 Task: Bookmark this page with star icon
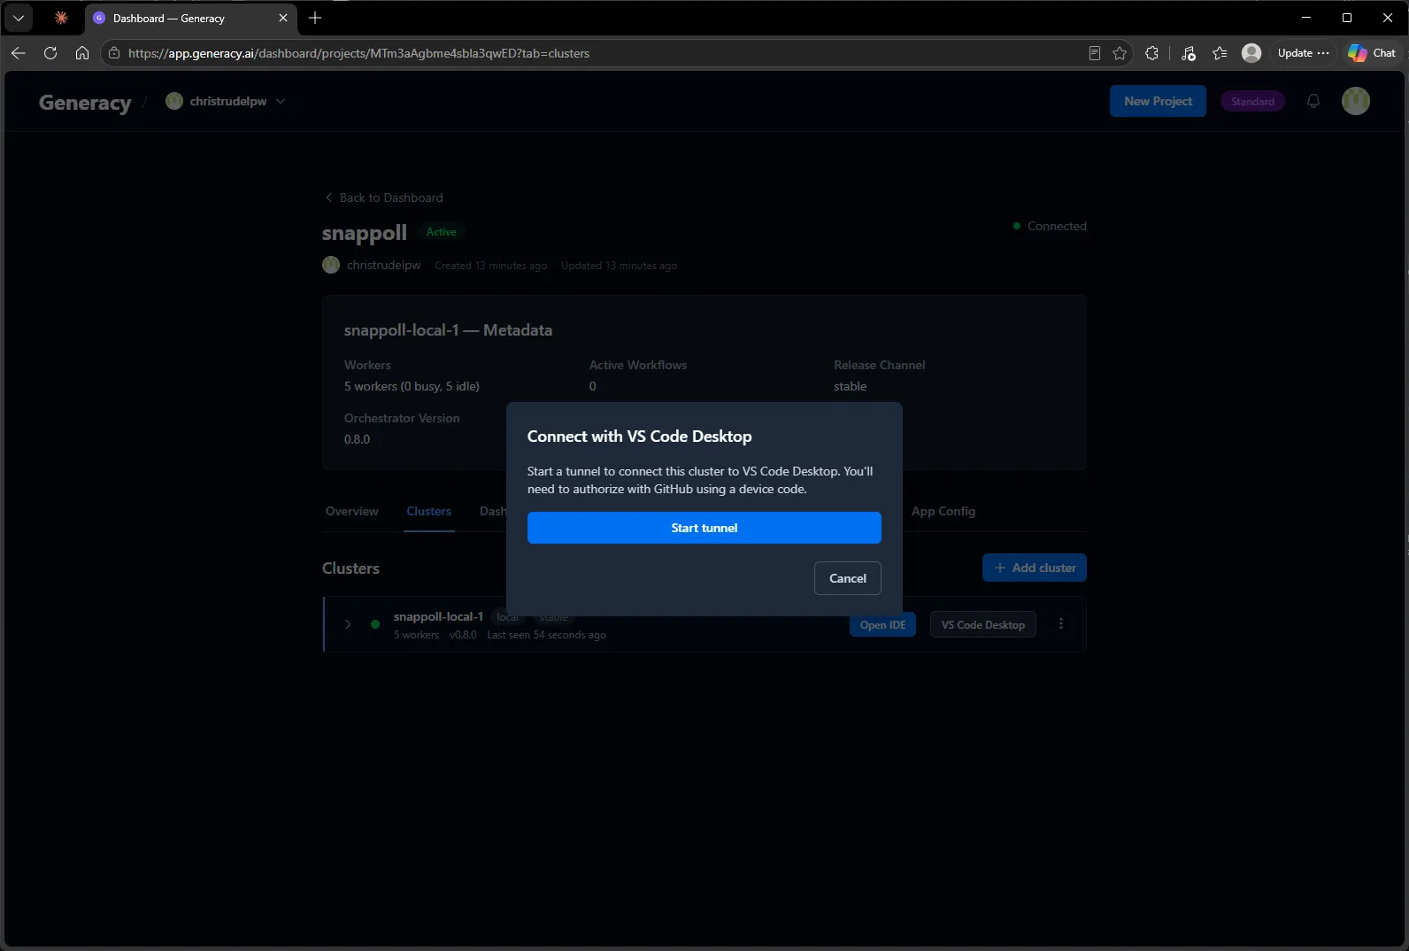pyautogui.click(x=1120, y=53)
